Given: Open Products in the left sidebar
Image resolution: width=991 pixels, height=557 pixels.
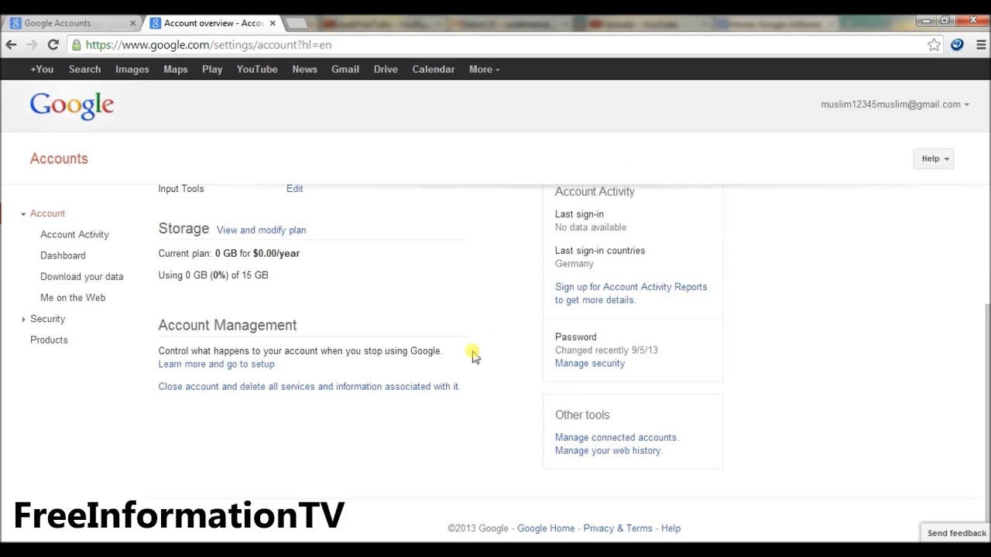Looking at the screenshot, I should [49, 340].
